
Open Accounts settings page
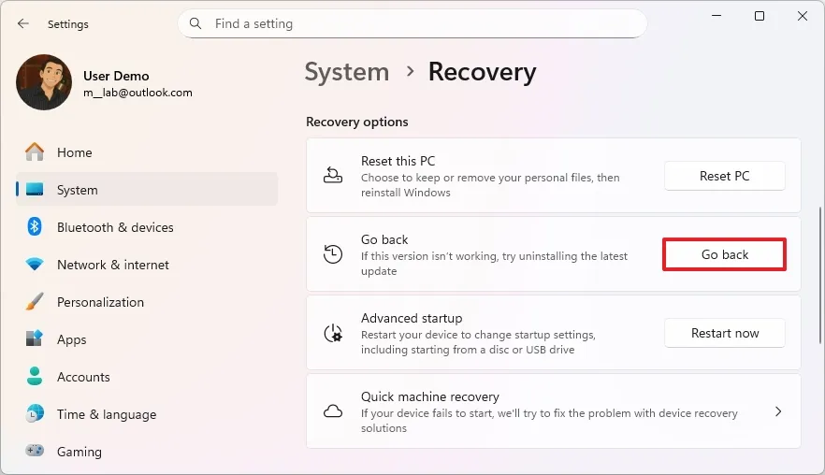147,377
